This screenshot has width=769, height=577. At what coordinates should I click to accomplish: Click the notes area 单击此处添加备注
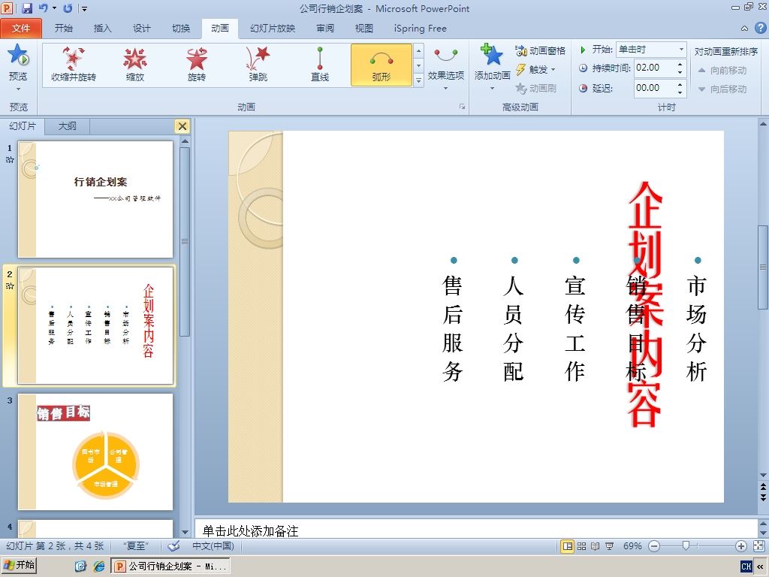(x=251, y=531)
